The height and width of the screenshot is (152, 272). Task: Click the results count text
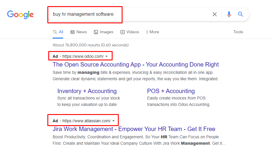(x=91, y=45)
